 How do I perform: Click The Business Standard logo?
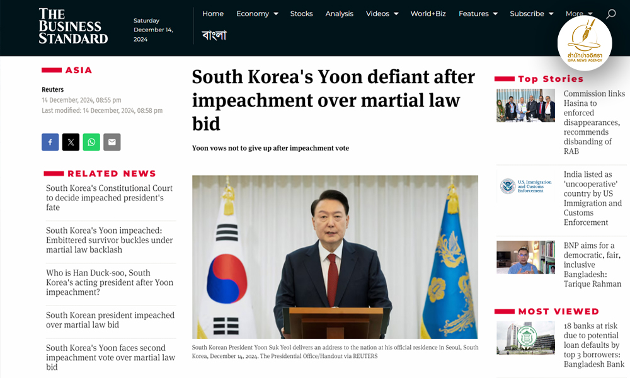73,26
